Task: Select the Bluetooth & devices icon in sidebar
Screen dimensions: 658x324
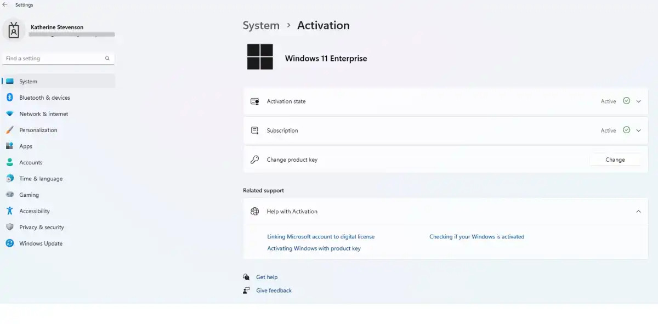Action: [x=10, y=98]
